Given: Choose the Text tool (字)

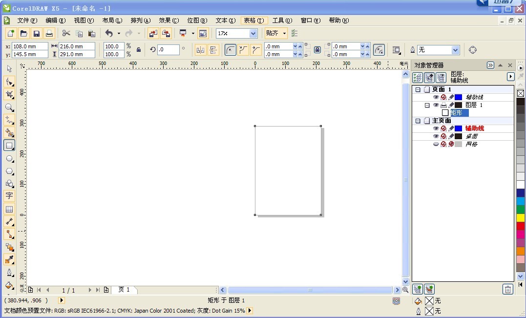Looking at the screenshot, I should pos(9,195).
